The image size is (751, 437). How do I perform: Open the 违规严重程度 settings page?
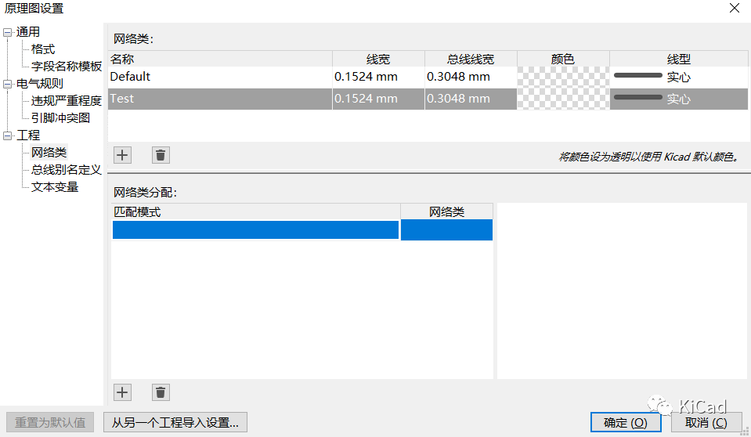[67, 100]
